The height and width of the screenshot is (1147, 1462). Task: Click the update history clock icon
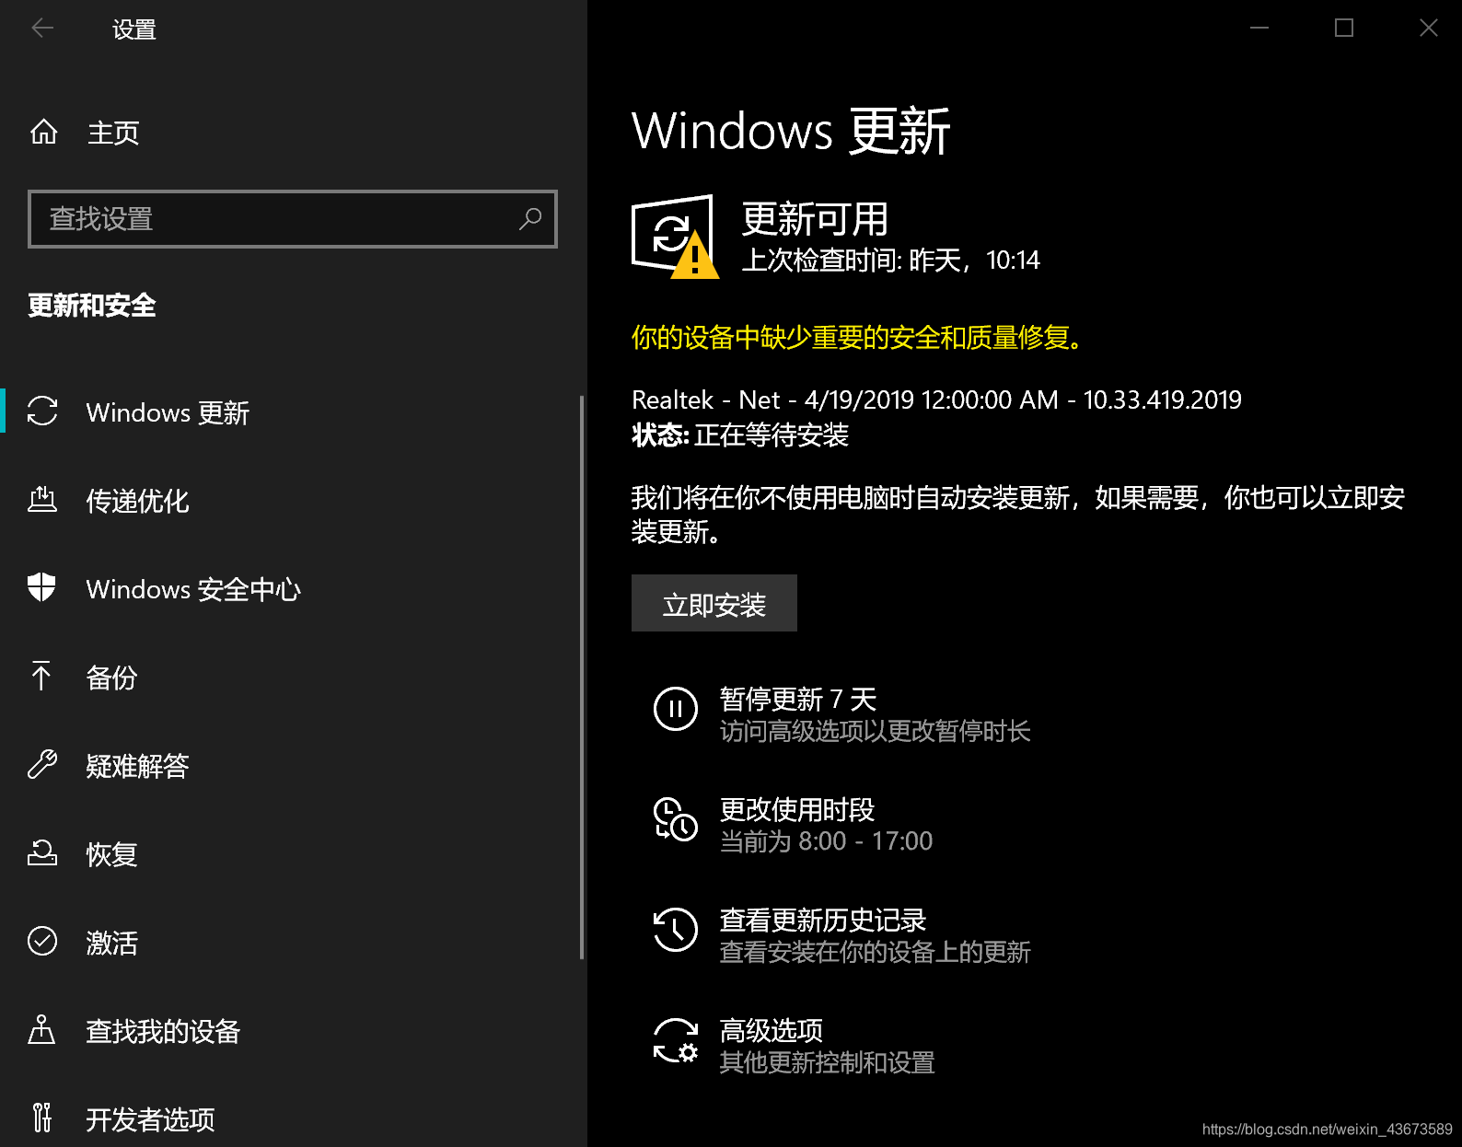click(x=676, y=930)
